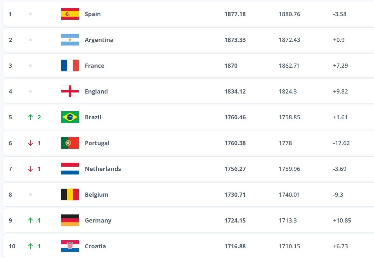The height and width of the screenshot is (258, 374).
Task: Open the Argentina team link
Action: (99, 40)
